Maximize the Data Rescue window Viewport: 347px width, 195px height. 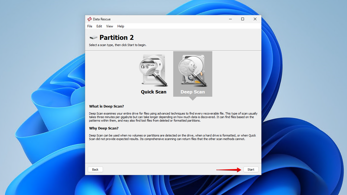[243, 19]
